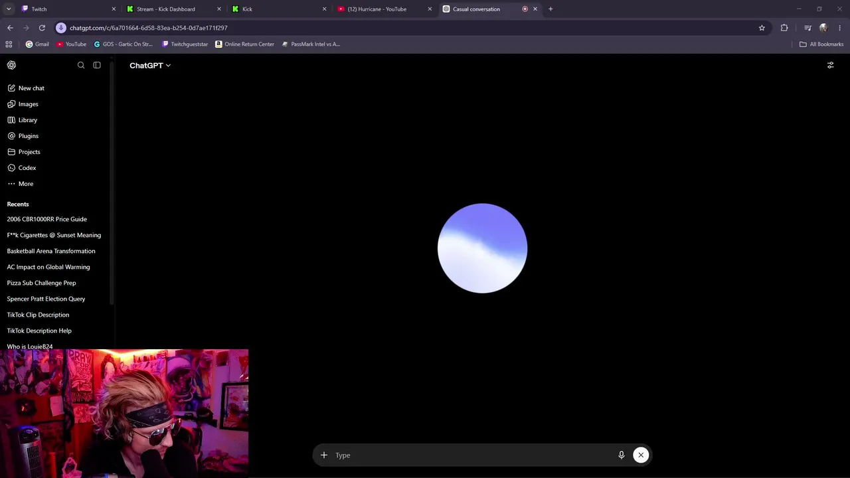Screen dimensions: 850x478
Task: Open the browser profile avatar
Action: 823,28
